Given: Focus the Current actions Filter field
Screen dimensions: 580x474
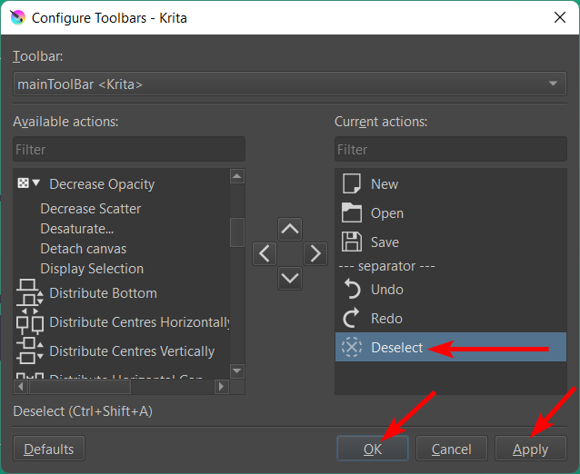Looking at the screenshot, I should (451, 149).
